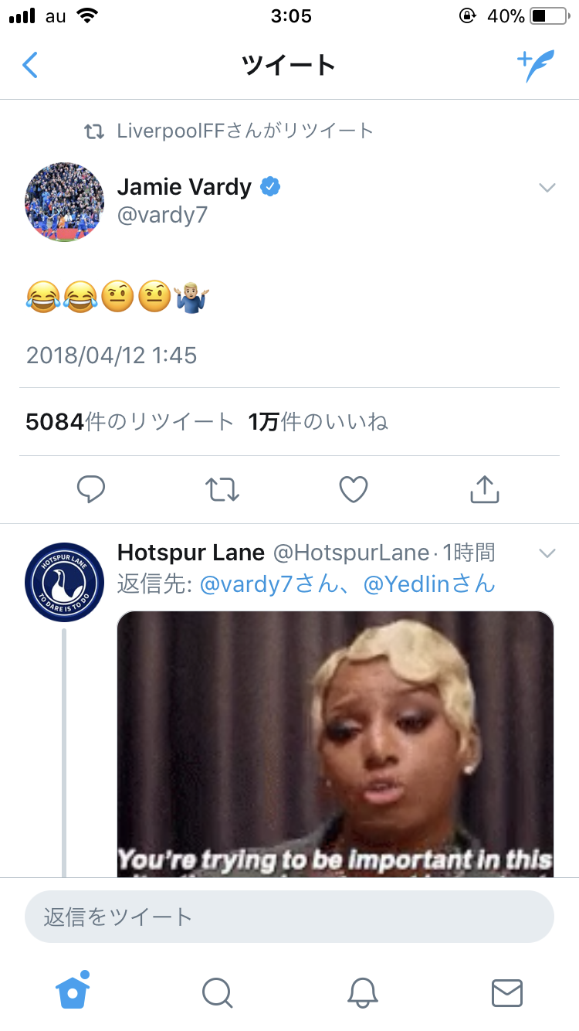Viewport: 579px width, 1031px height.
Task: Open Hotspur Lane's profile avatar
Action: [65, 582]
